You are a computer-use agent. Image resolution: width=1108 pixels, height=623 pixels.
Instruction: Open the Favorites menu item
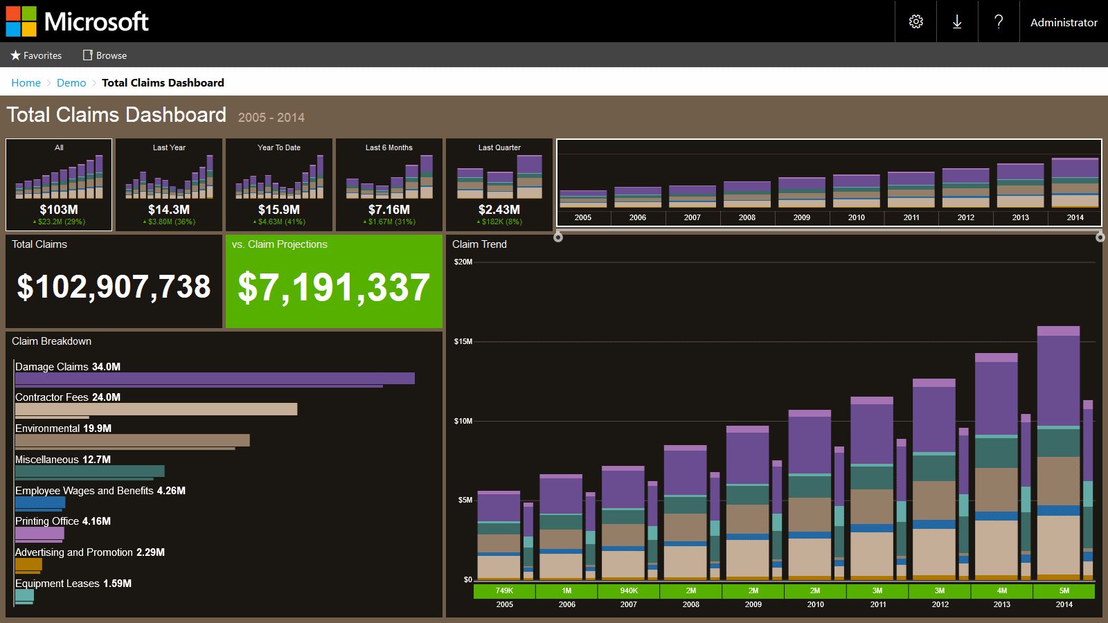click(36, 55)
